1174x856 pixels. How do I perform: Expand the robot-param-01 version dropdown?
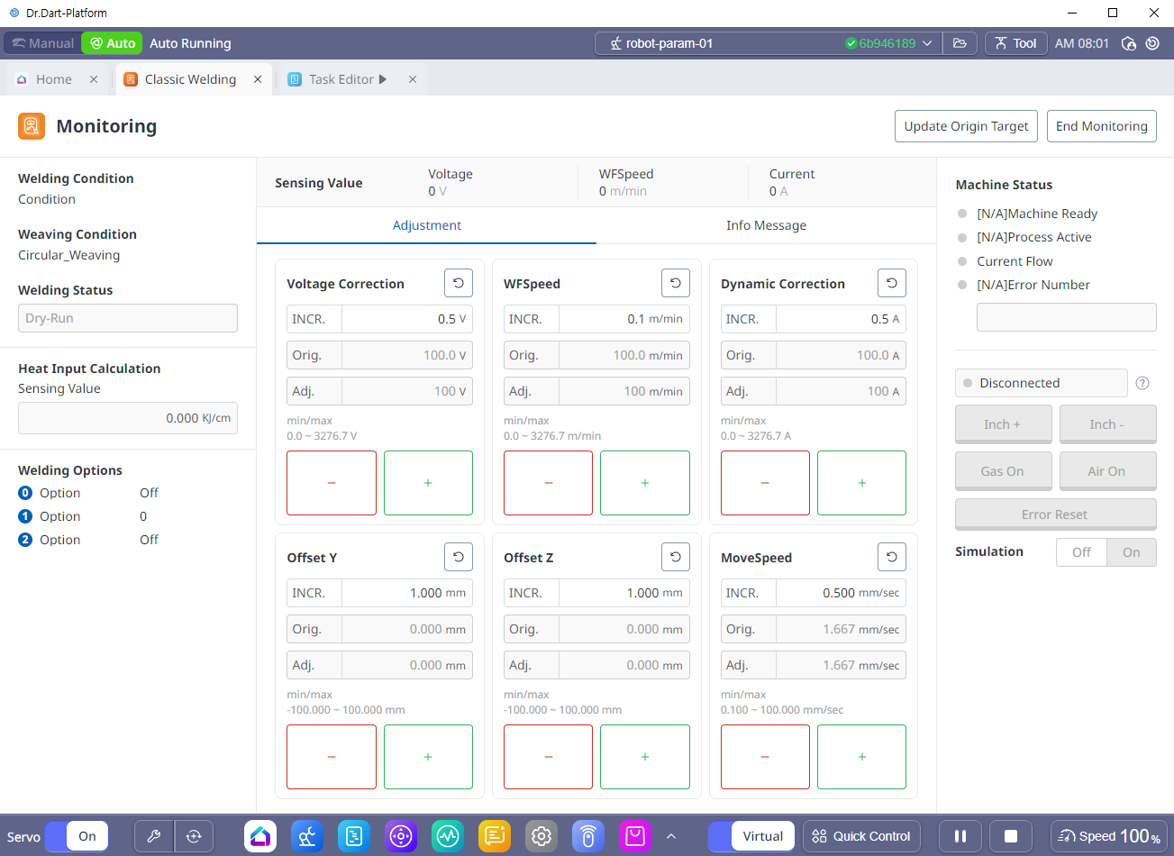coord(927,43)
